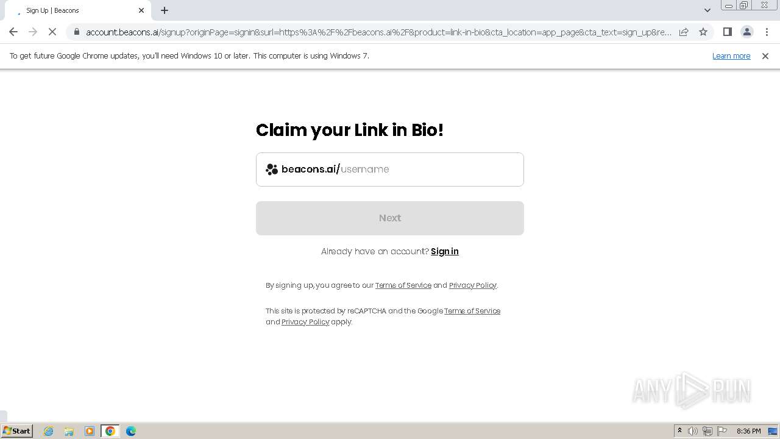The height and width of the screenshot is (439, 780).
Task: View site information via the lock icon
Action: [77, 32]
